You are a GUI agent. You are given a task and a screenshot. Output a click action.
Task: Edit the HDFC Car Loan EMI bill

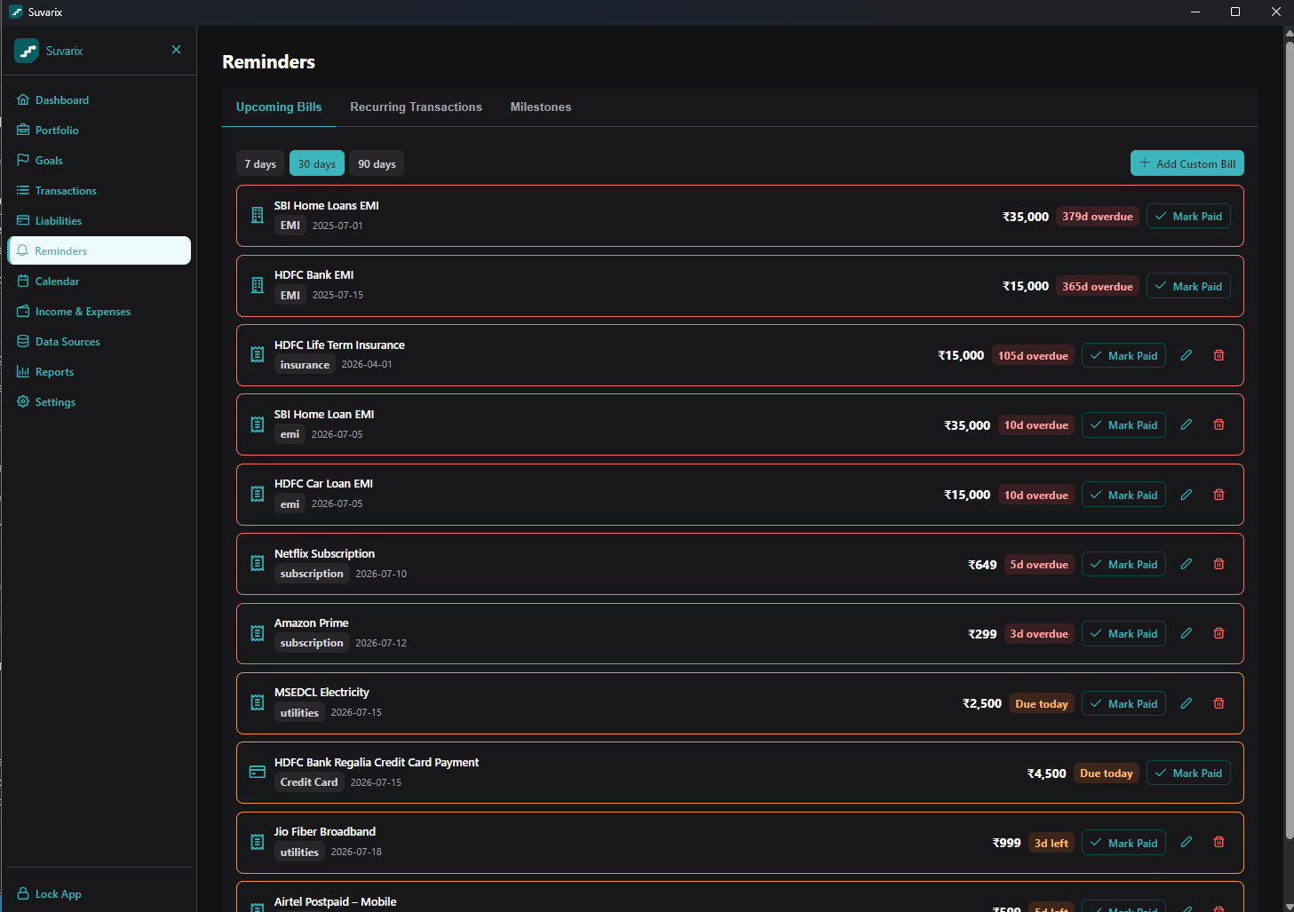coord(1186,495)
